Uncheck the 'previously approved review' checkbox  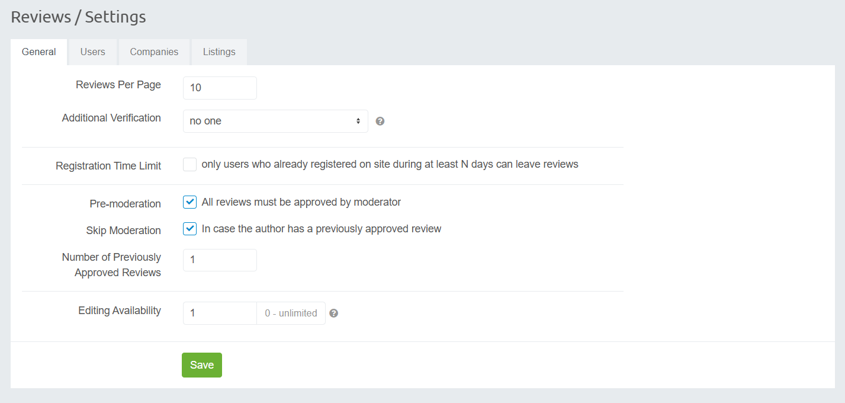pyautogui.click(x=189, y=229)
